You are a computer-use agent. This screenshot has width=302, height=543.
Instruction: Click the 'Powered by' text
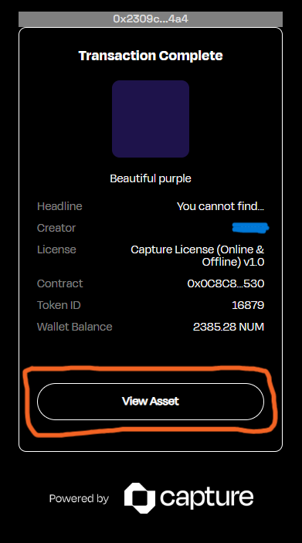pyautogui.click(x=79, y=498)
